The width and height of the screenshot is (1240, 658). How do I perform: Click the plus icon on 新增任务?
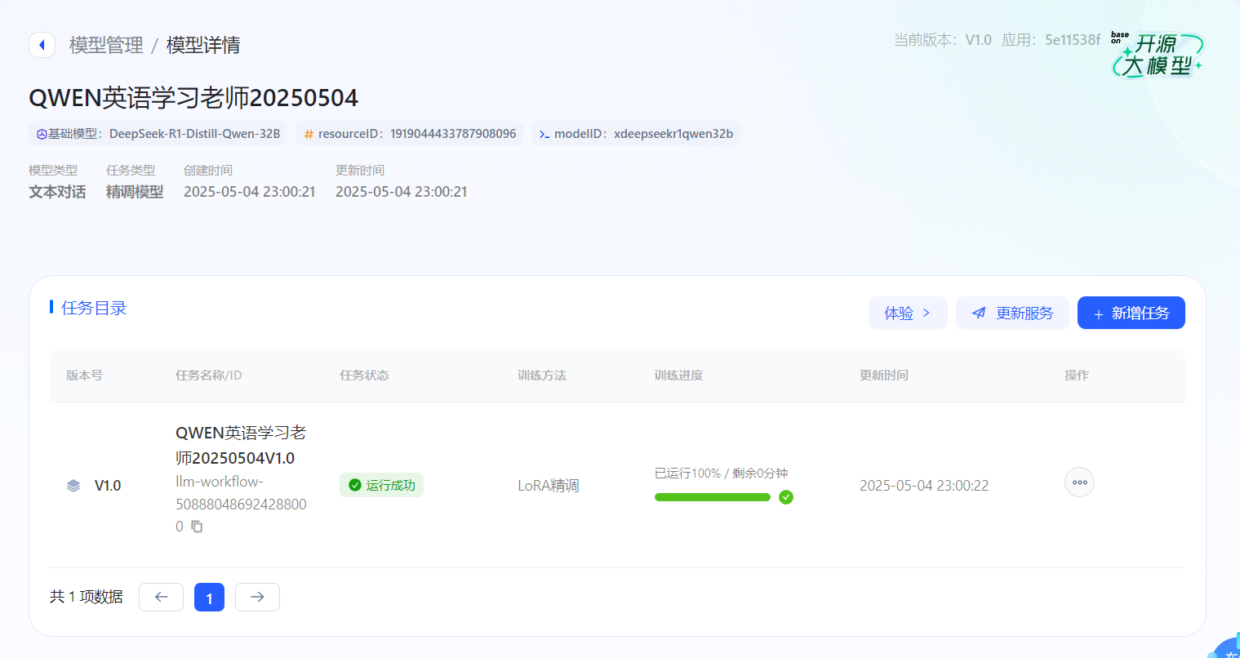click(x=1099, y=314)
